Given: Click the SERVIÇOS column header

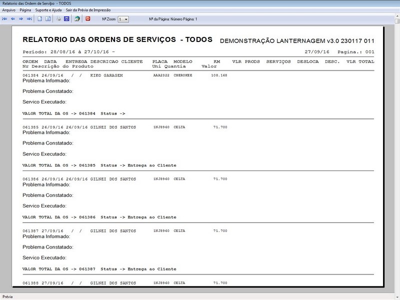Looking at the screenshot, I should (278, 62).
